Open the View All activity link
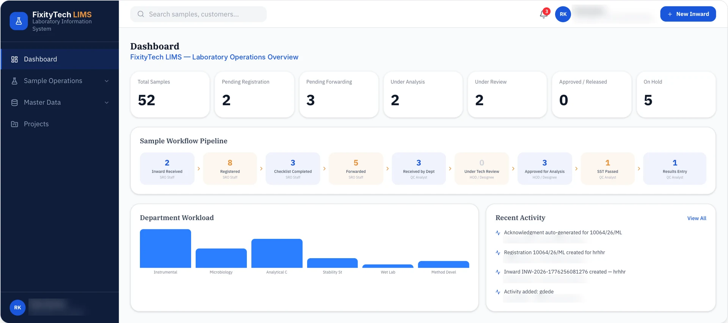Viewport: 728px width, 323px height. [x=697, y=218]
